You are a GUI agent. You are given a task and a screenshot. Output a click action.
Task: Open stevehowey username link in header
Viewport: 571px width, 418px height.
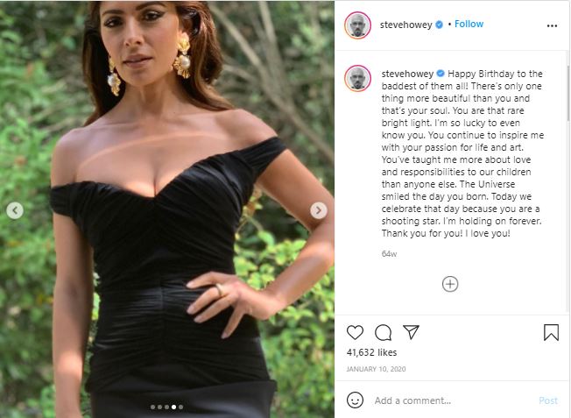(x=406, y=25)
